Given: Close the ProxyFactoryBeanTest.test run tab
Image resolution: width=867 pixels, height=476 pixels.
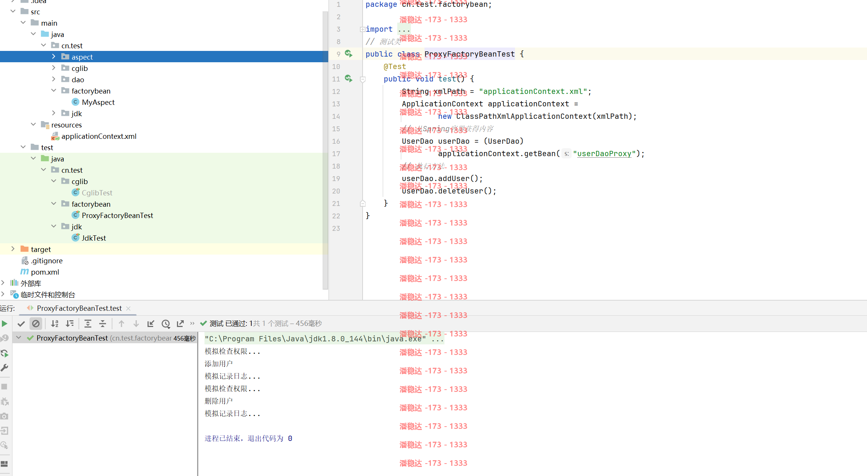Looking at the screenshot, I should coord(128,309).
